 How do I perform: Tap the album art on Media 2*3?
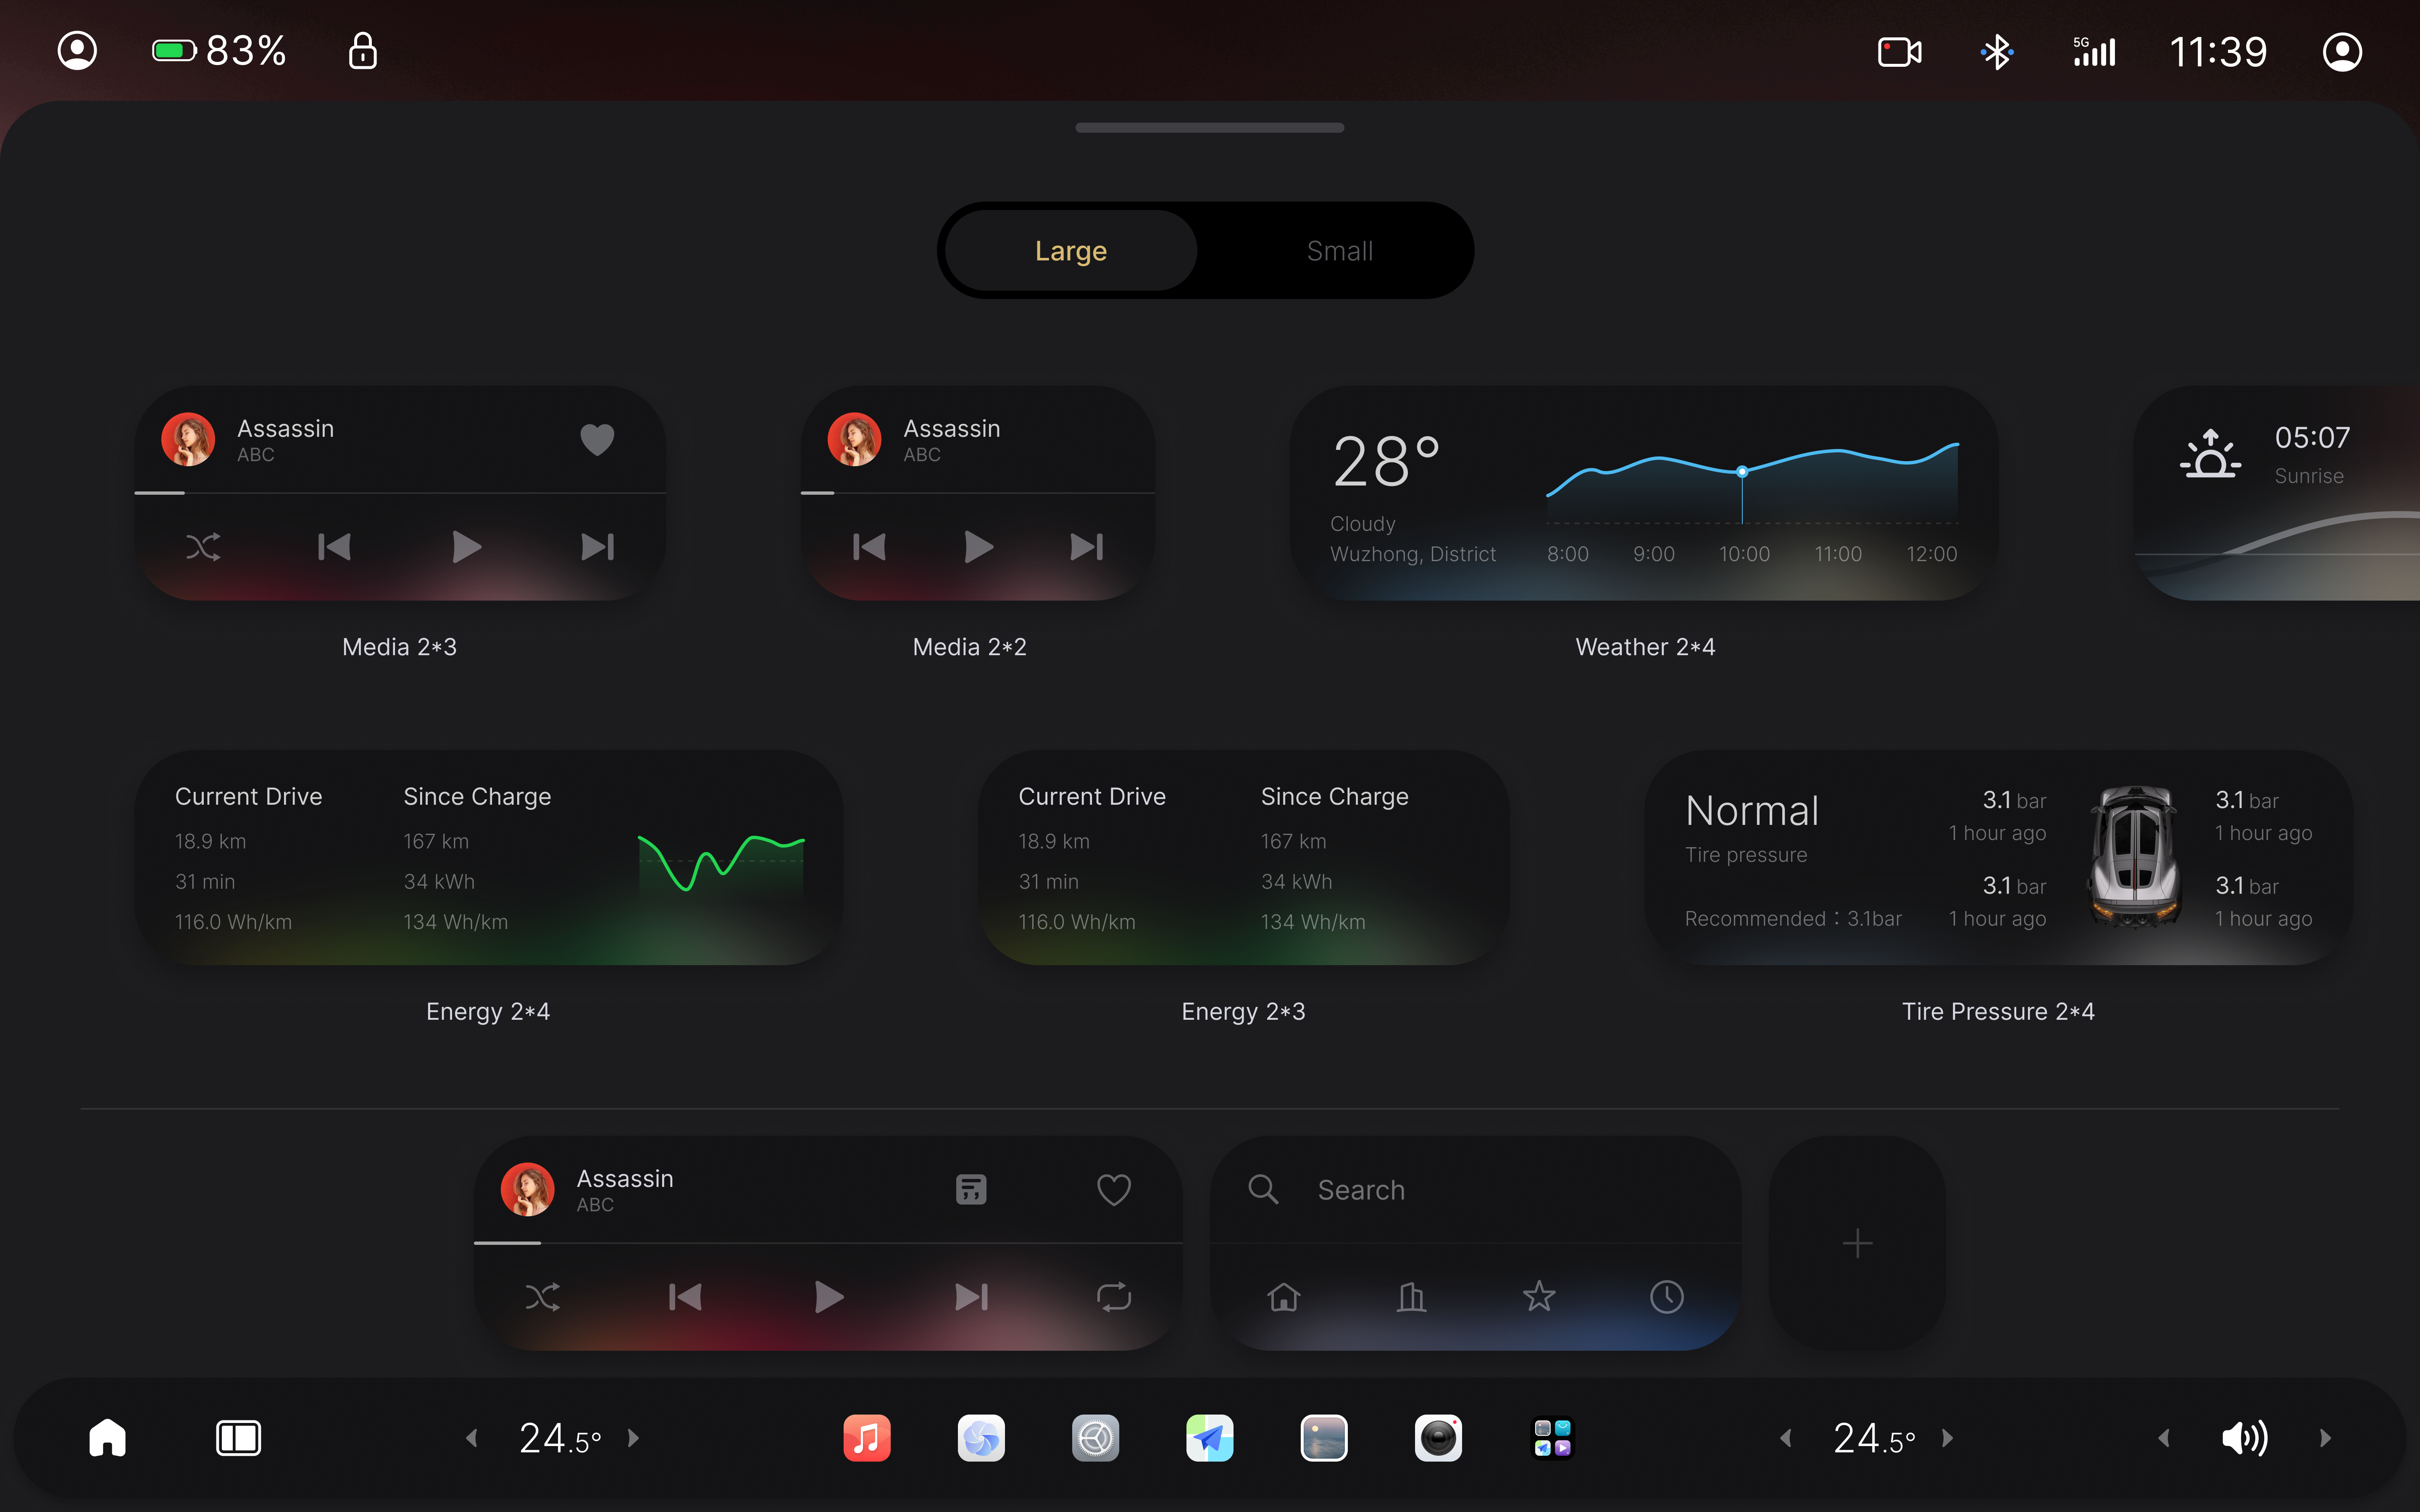coord(188,439)
